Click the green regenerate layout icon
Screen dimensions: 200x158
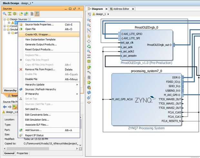[89, 47]
